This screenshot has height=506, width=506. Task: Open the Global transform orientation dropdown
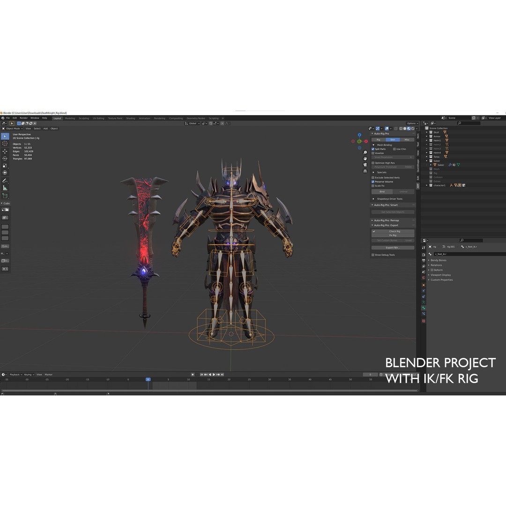pyautogui.click(x=193, y=123)
